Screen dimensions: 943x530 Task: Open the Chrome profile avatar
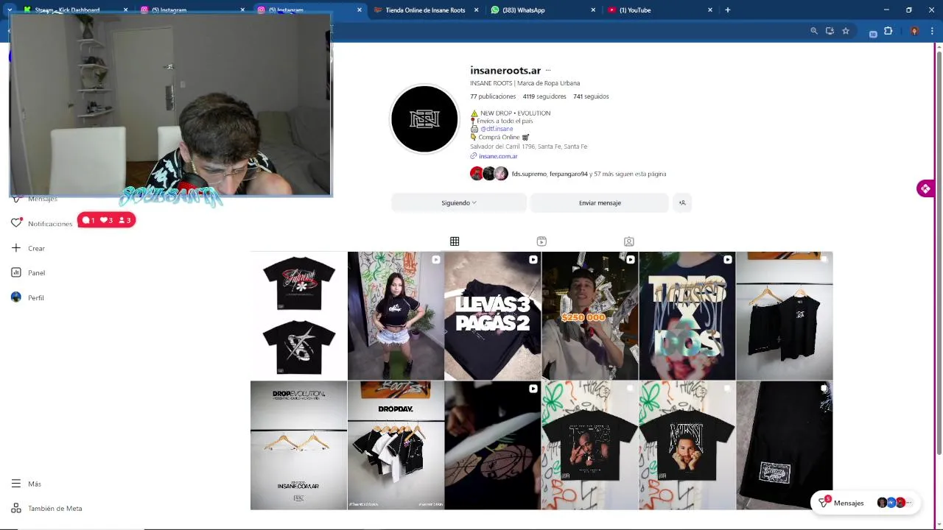click(914, 31)
